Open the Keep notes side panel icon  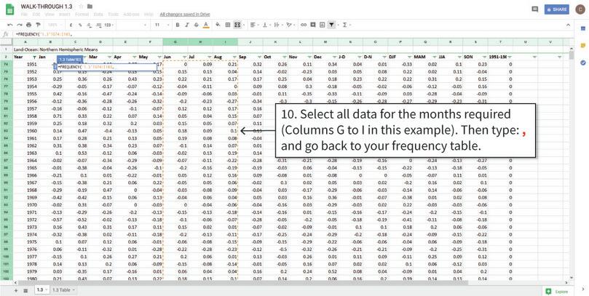[x=583, y=45]
